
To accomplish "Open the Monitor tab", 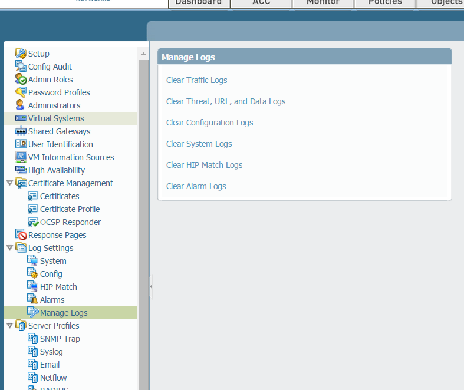I will (323, 3).
